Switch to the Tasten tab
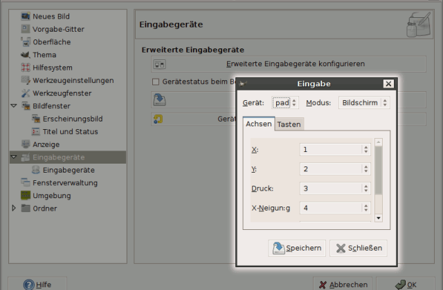The height and width of the screenshot is (290, 443). click(x=289, y=124)
